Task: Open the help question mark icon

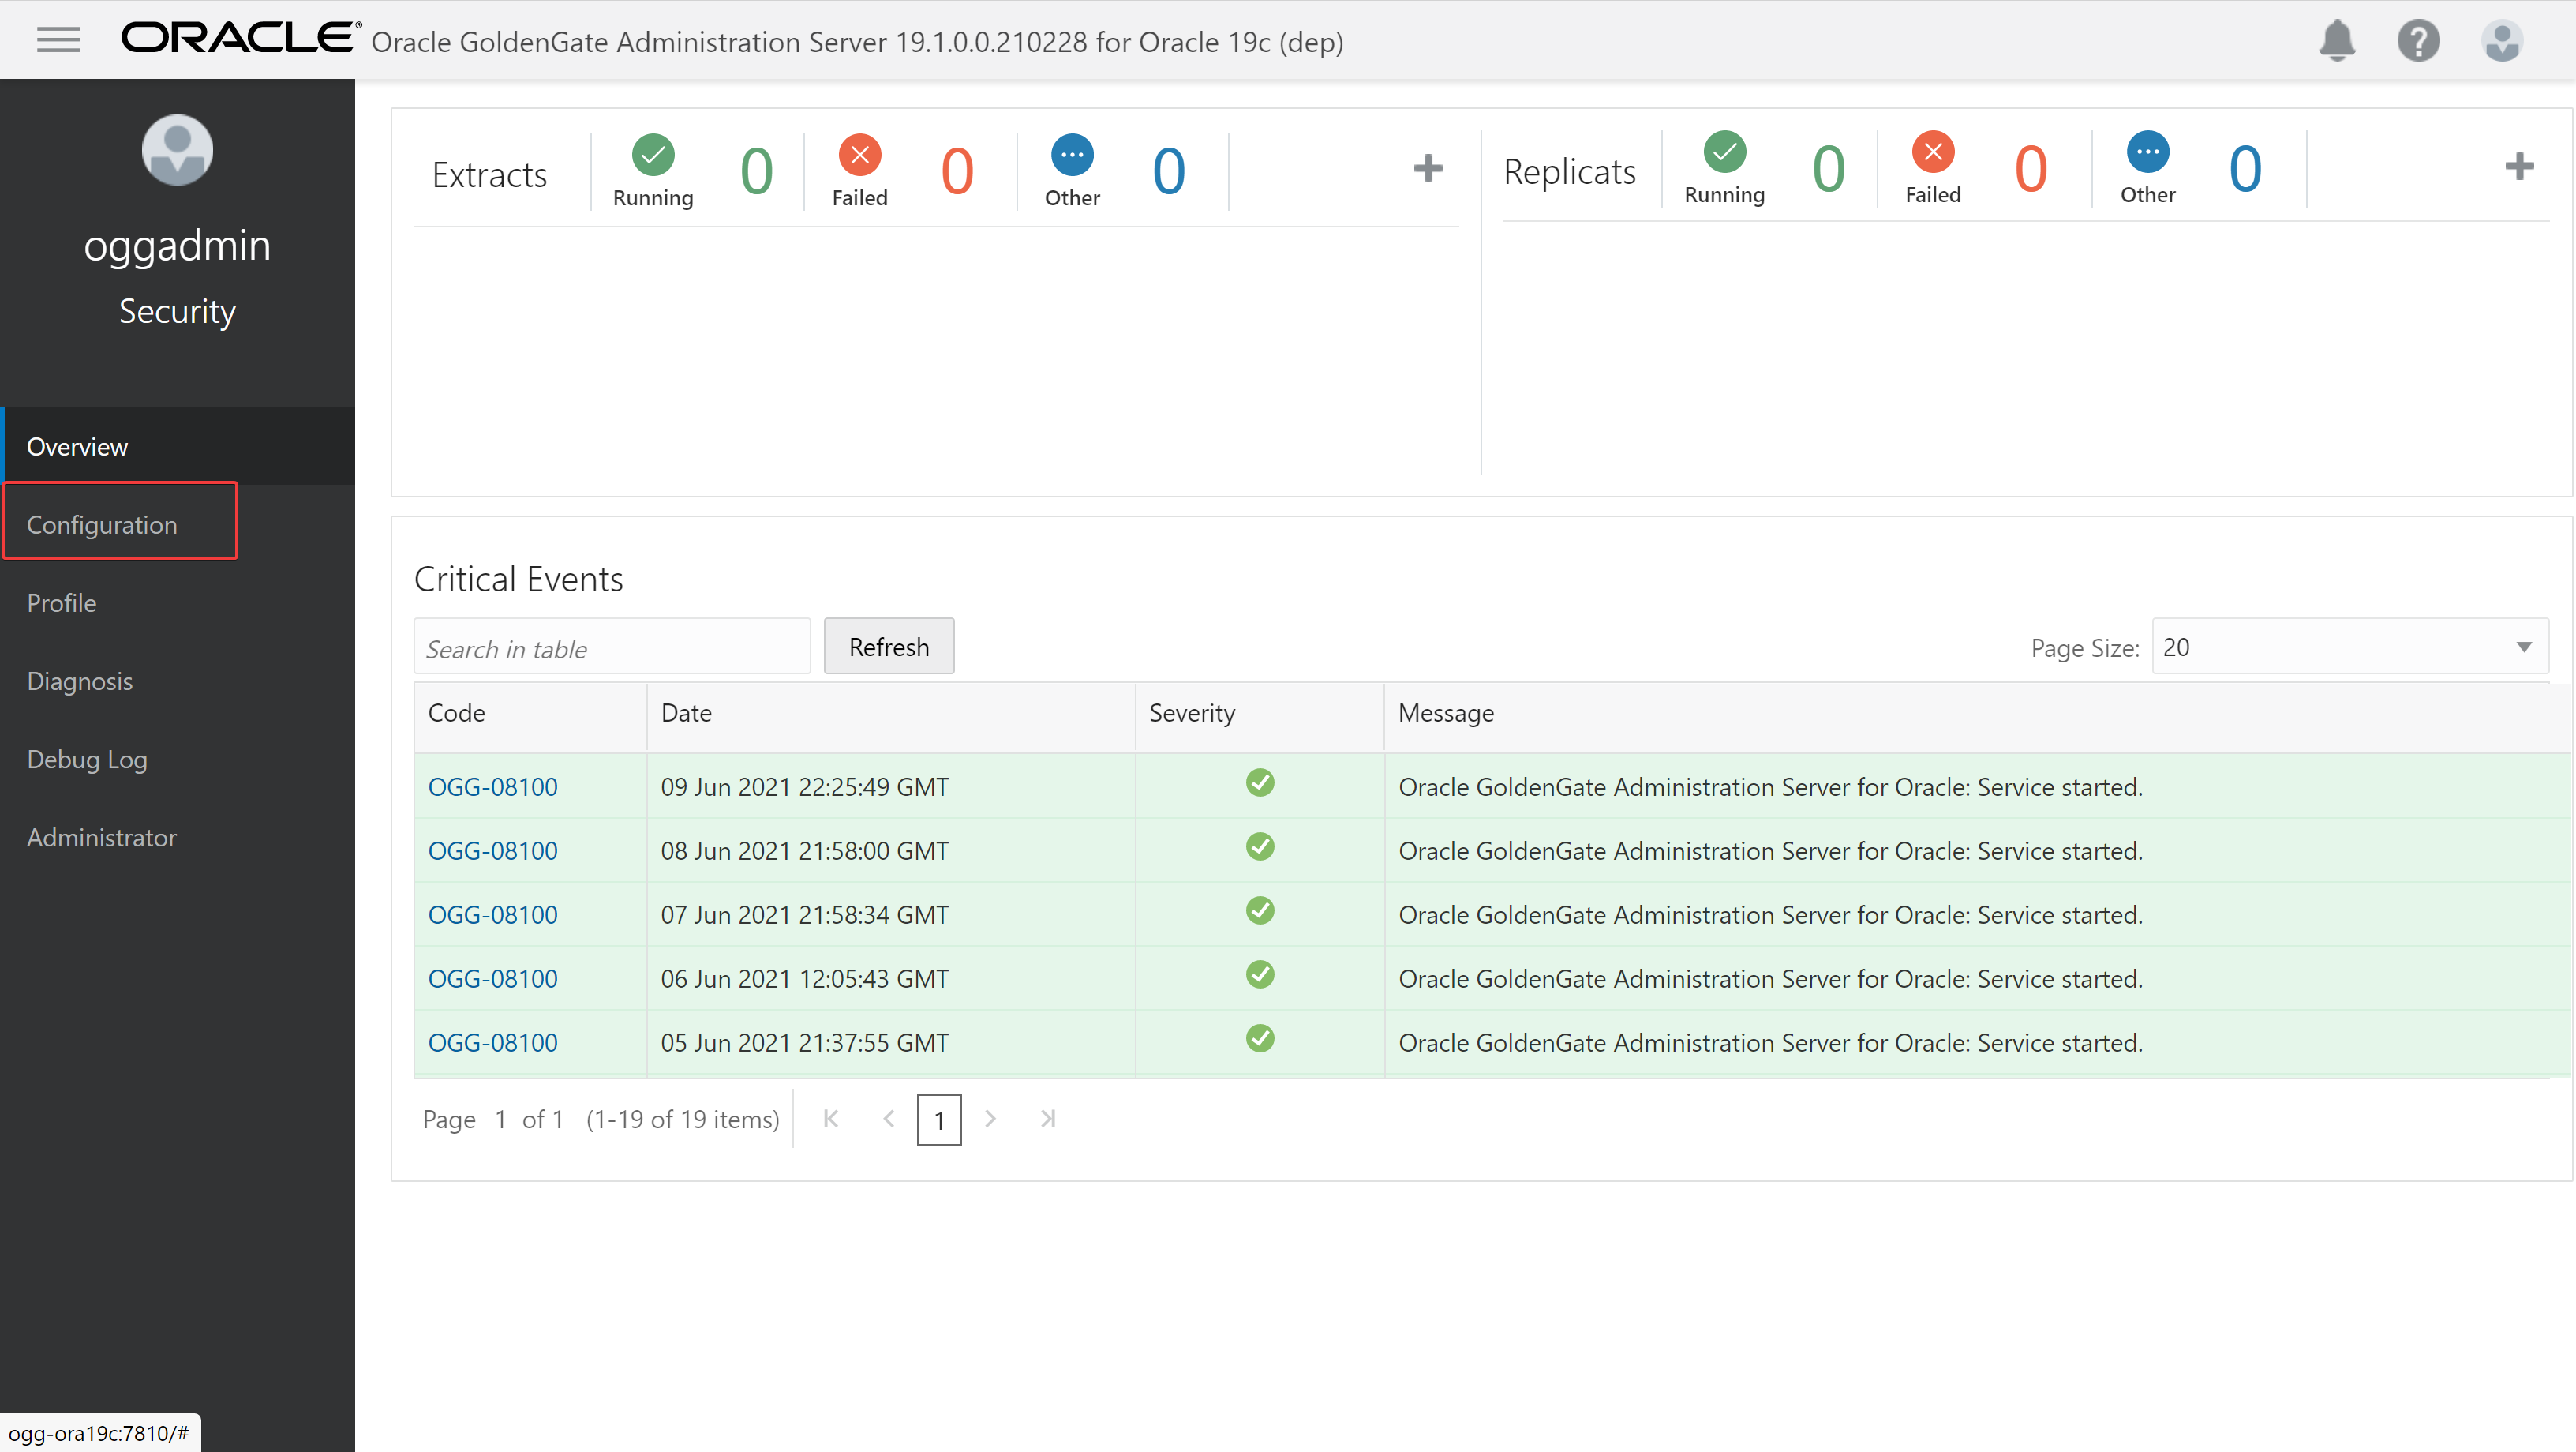Action: tap(2418, 41)
